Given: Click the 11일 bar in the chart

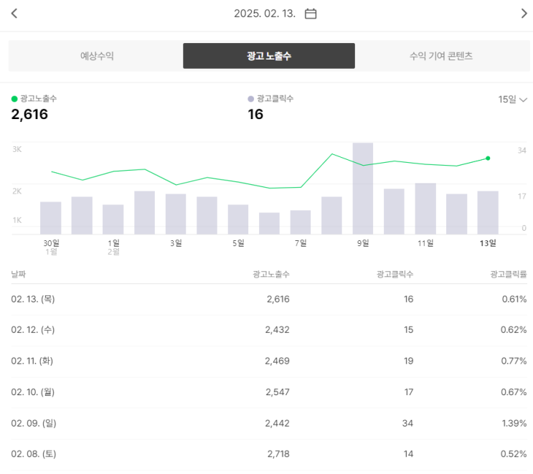Looking at the screenshot, I should click(x=425, y=208).
